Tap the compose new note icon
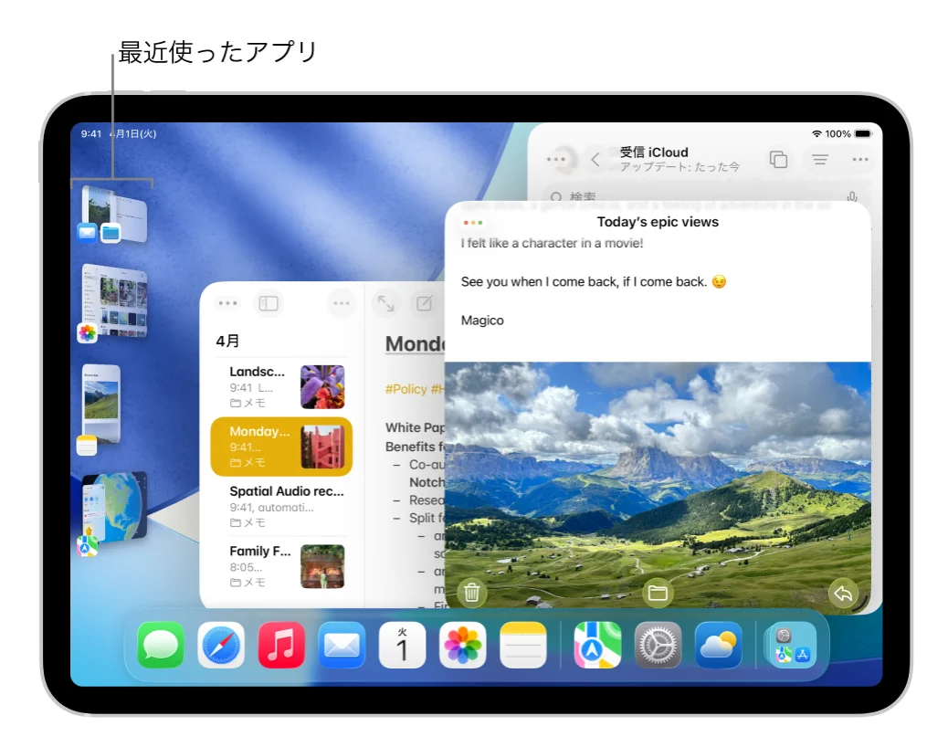The width and height of the screenshot is (948, 747). [425, 303]
